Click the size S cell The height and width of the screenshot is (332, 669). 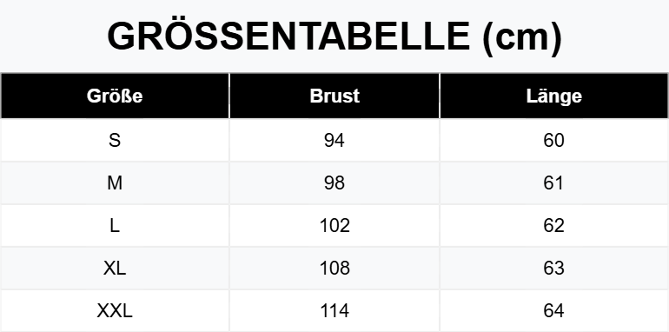[115, 140]
